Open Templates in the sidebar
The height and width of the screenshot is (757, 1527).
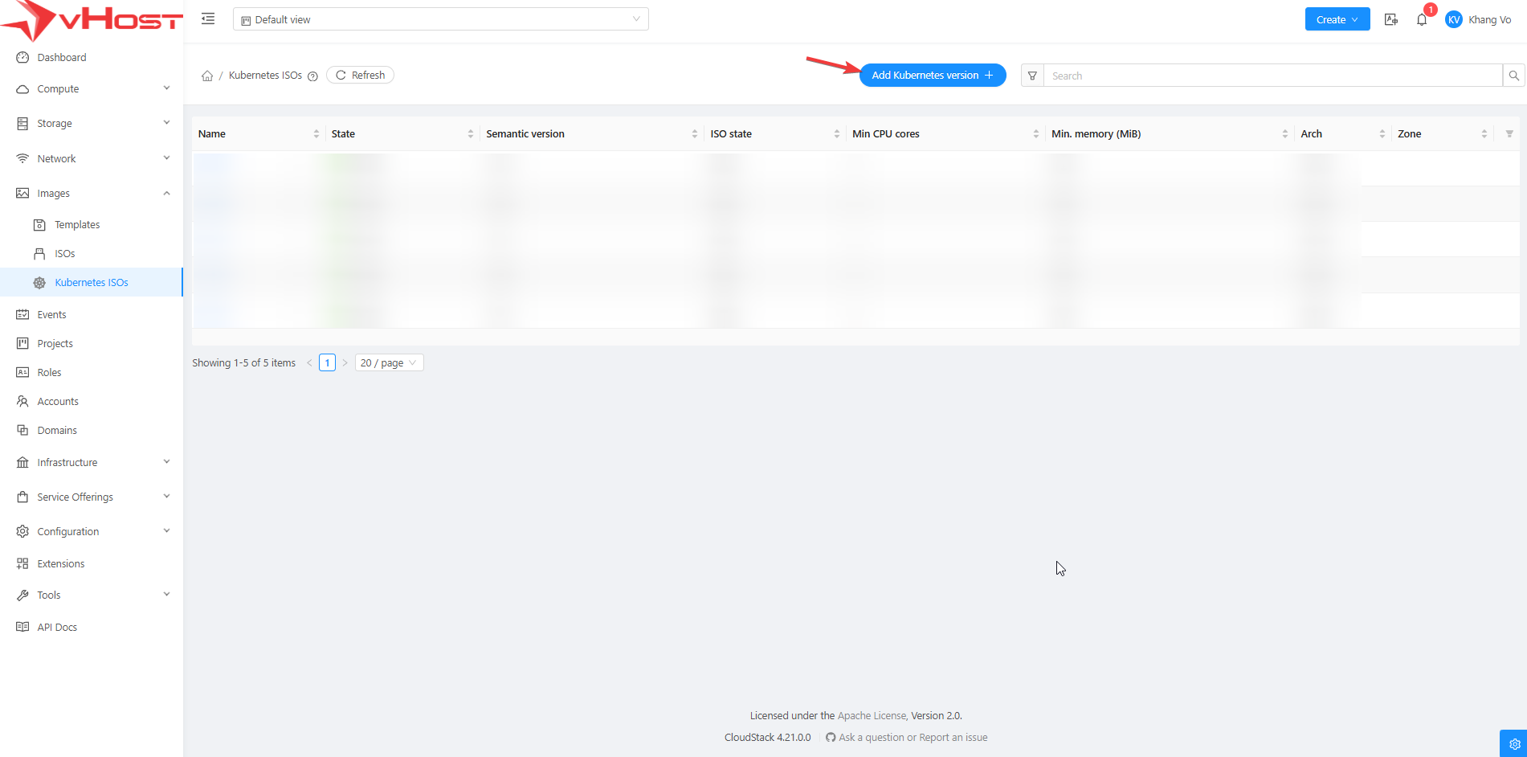77,225
